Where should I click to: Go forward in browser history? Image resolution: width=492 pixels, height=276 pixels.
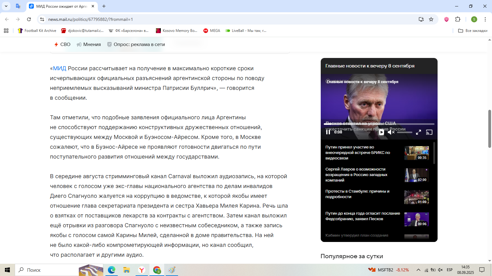pos(18,19)
